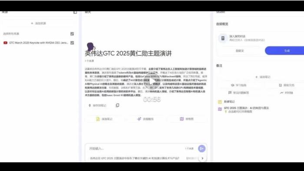Click the customize button beside generate
Image resolution: width=304 pixels, height=171 pixels.
point(240,51)
